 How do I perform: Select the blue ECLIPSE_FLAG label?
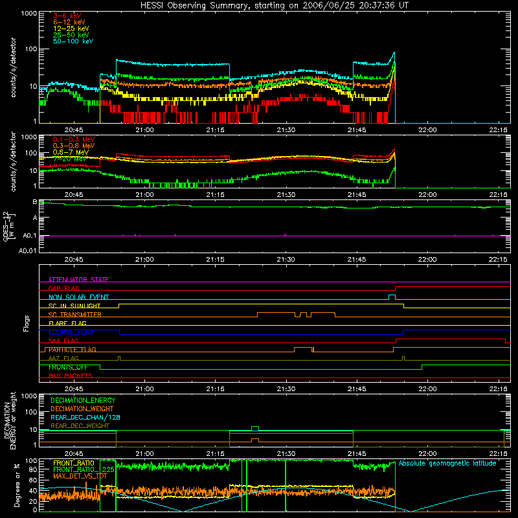71,332
